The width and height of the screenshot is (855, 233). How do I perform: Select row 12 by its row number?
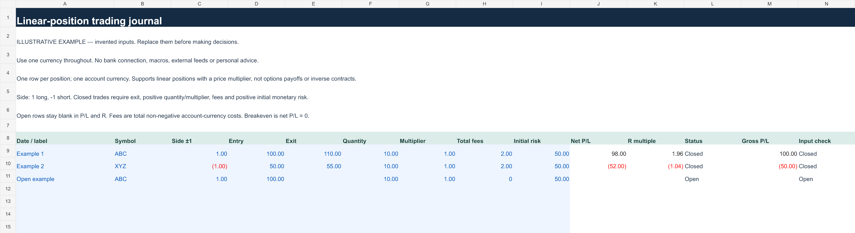click(x=8, y=189)
